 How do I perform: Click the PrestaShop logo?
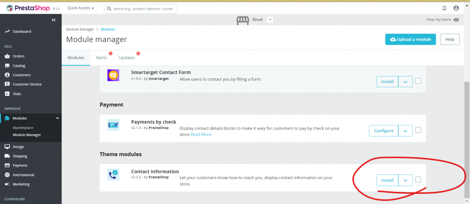click(28, 8)
